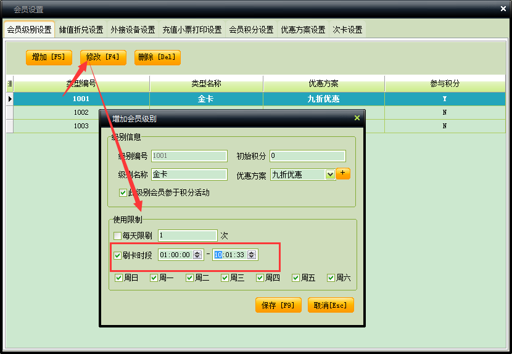Open the 充值小票打印设置 tab
Image resolution: width=512 pixels, height=354 pixels.
(192, 30)
